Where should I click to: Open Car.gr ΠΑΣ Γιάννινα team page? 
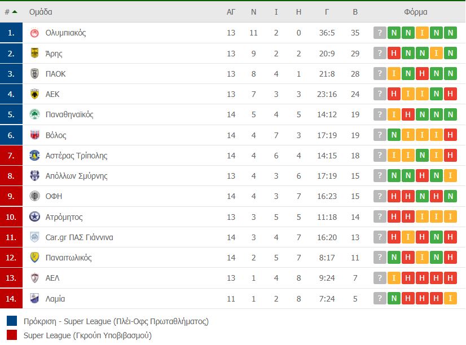point(79,237)
